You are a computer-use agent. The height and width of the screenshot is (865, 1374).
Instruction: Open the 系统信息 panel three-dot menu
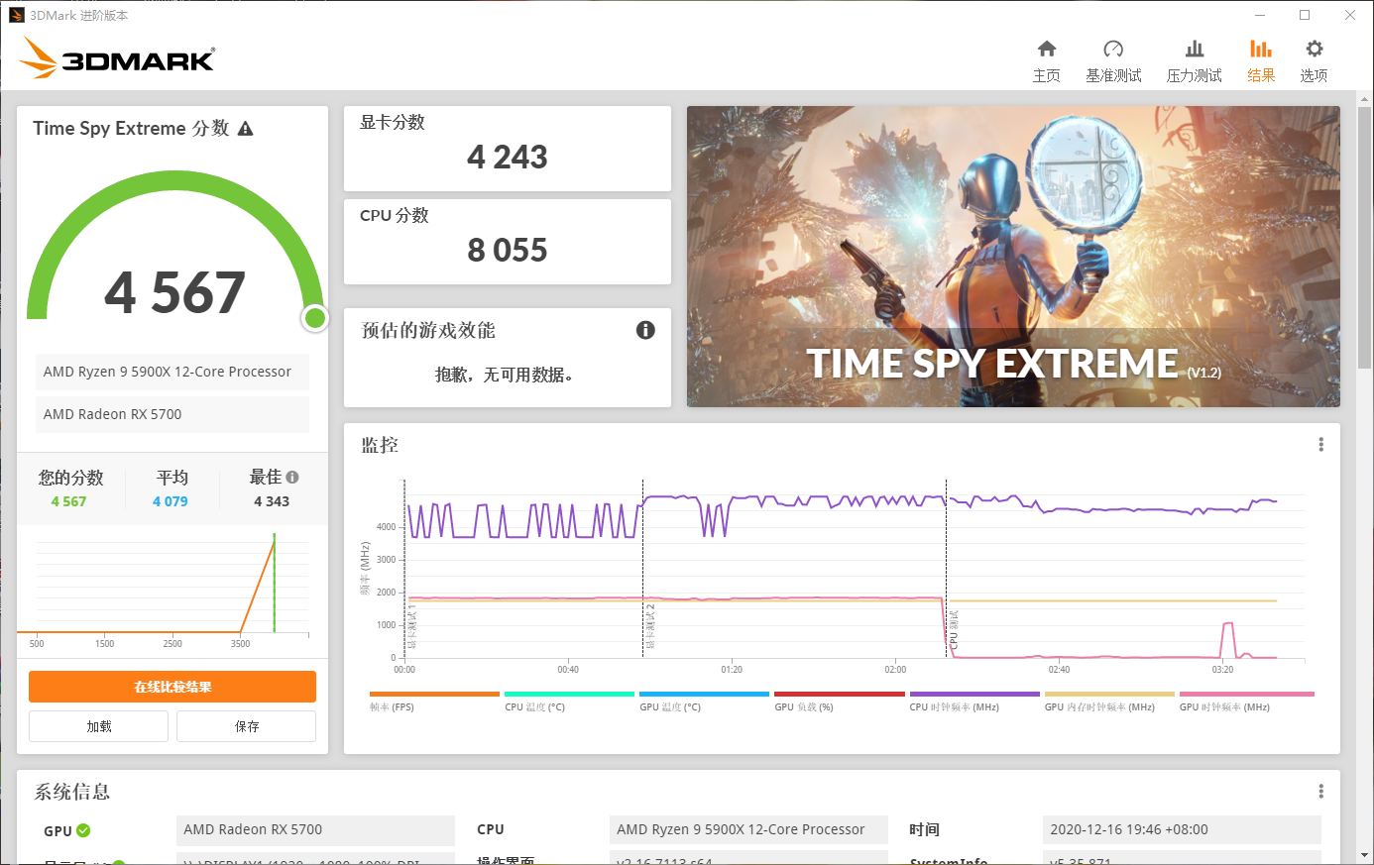1320,791
